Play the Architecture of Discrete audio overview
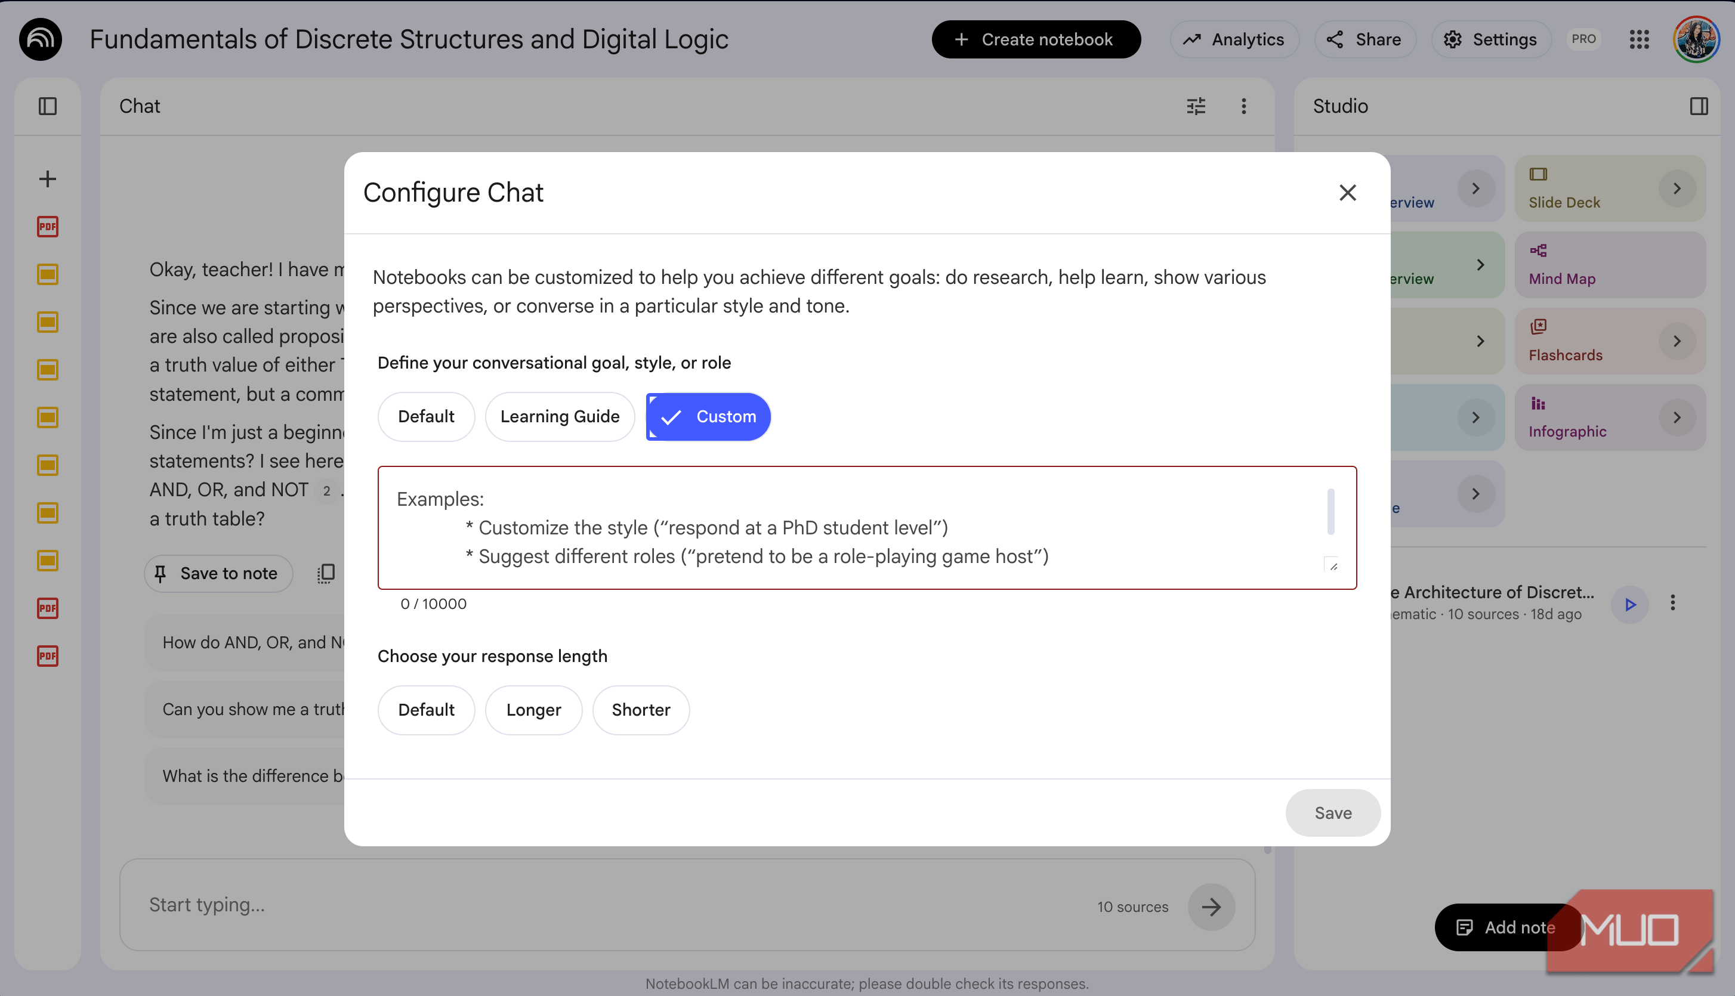The image size is (1735, 996). 1631,604
